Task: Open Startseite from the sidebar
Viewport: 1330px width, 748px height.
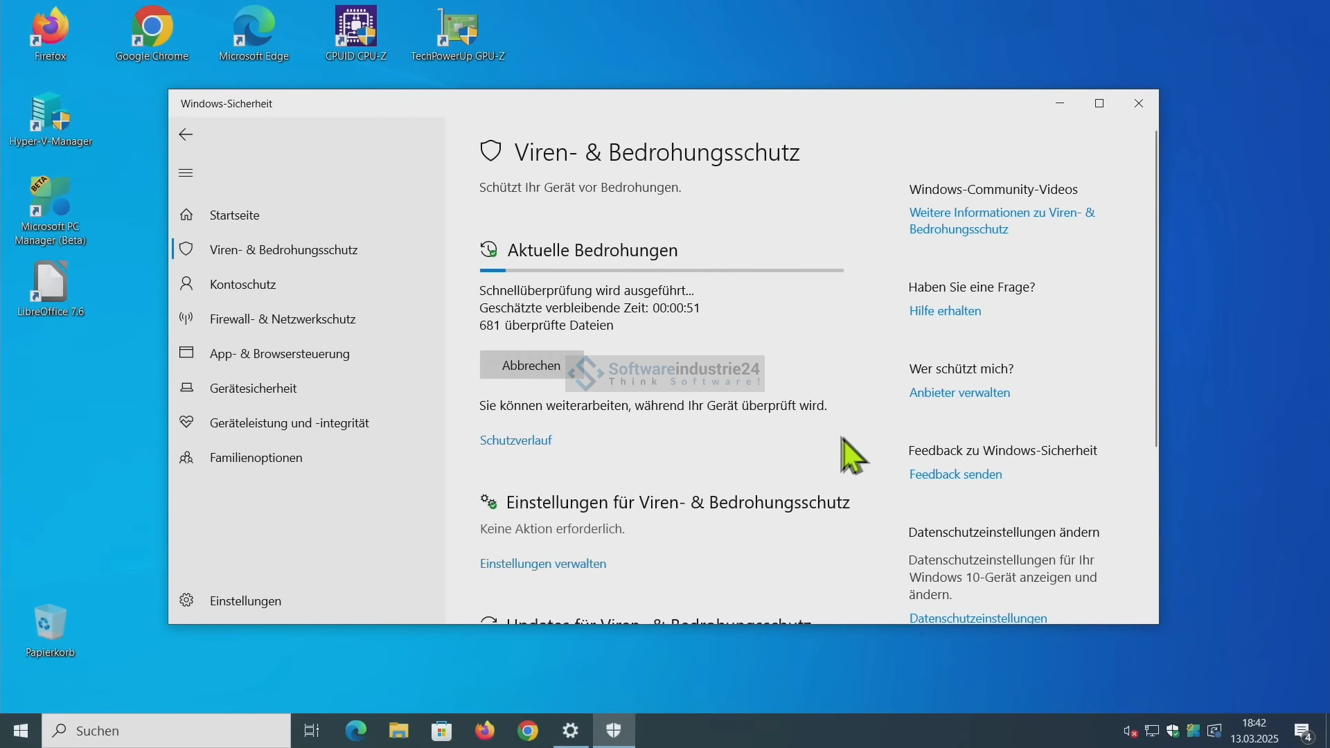Action: 234,215
